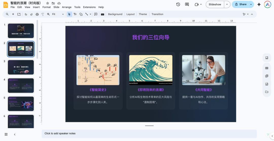Open the Extensions menu
The height and width of the screenshot is (141, 274).
coord(89,7)
